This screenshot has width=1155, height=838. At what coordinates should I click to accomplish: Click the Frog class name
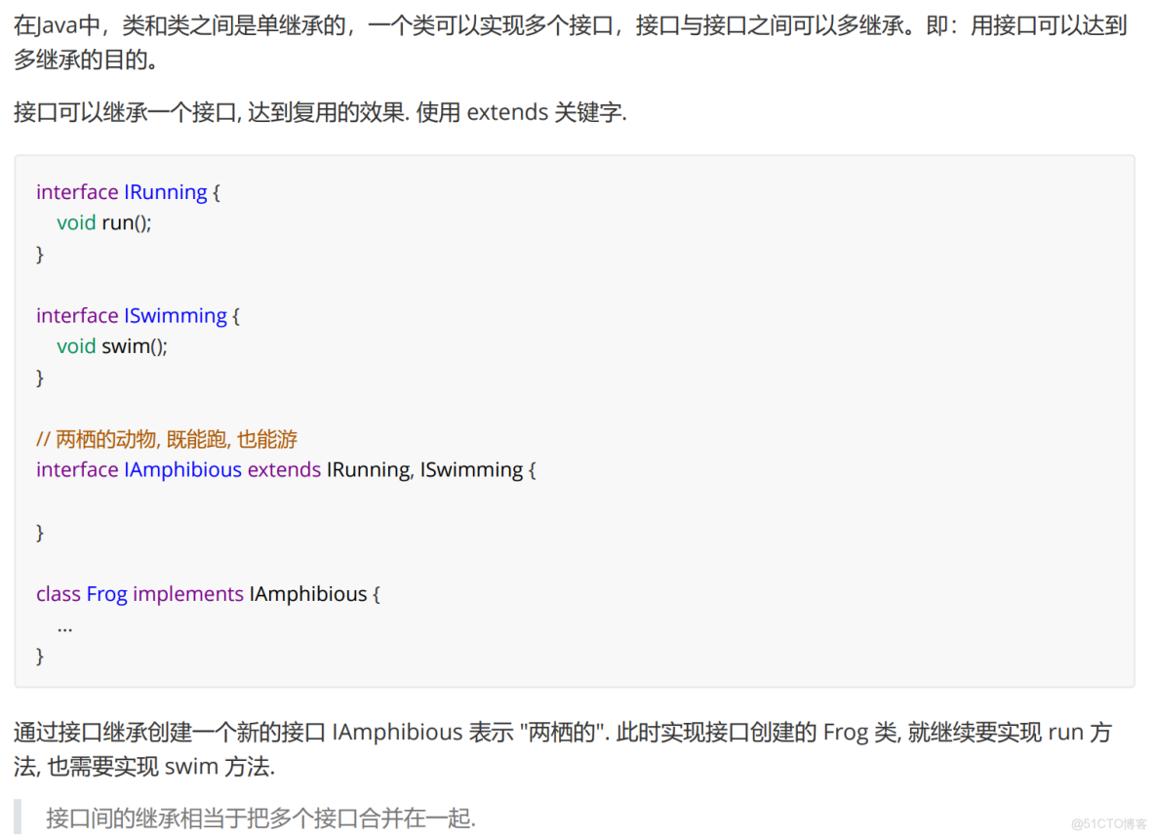[x=107, y=593]
